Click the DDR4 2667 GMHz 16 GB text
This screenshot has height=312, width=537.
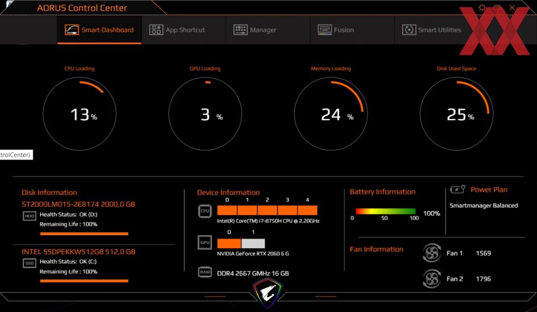(x=253, y=273)
